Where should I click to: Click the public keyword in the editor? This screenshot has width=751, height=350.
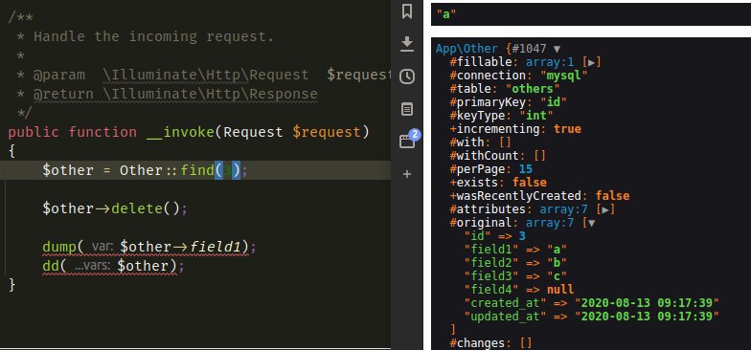pos(34,132)
